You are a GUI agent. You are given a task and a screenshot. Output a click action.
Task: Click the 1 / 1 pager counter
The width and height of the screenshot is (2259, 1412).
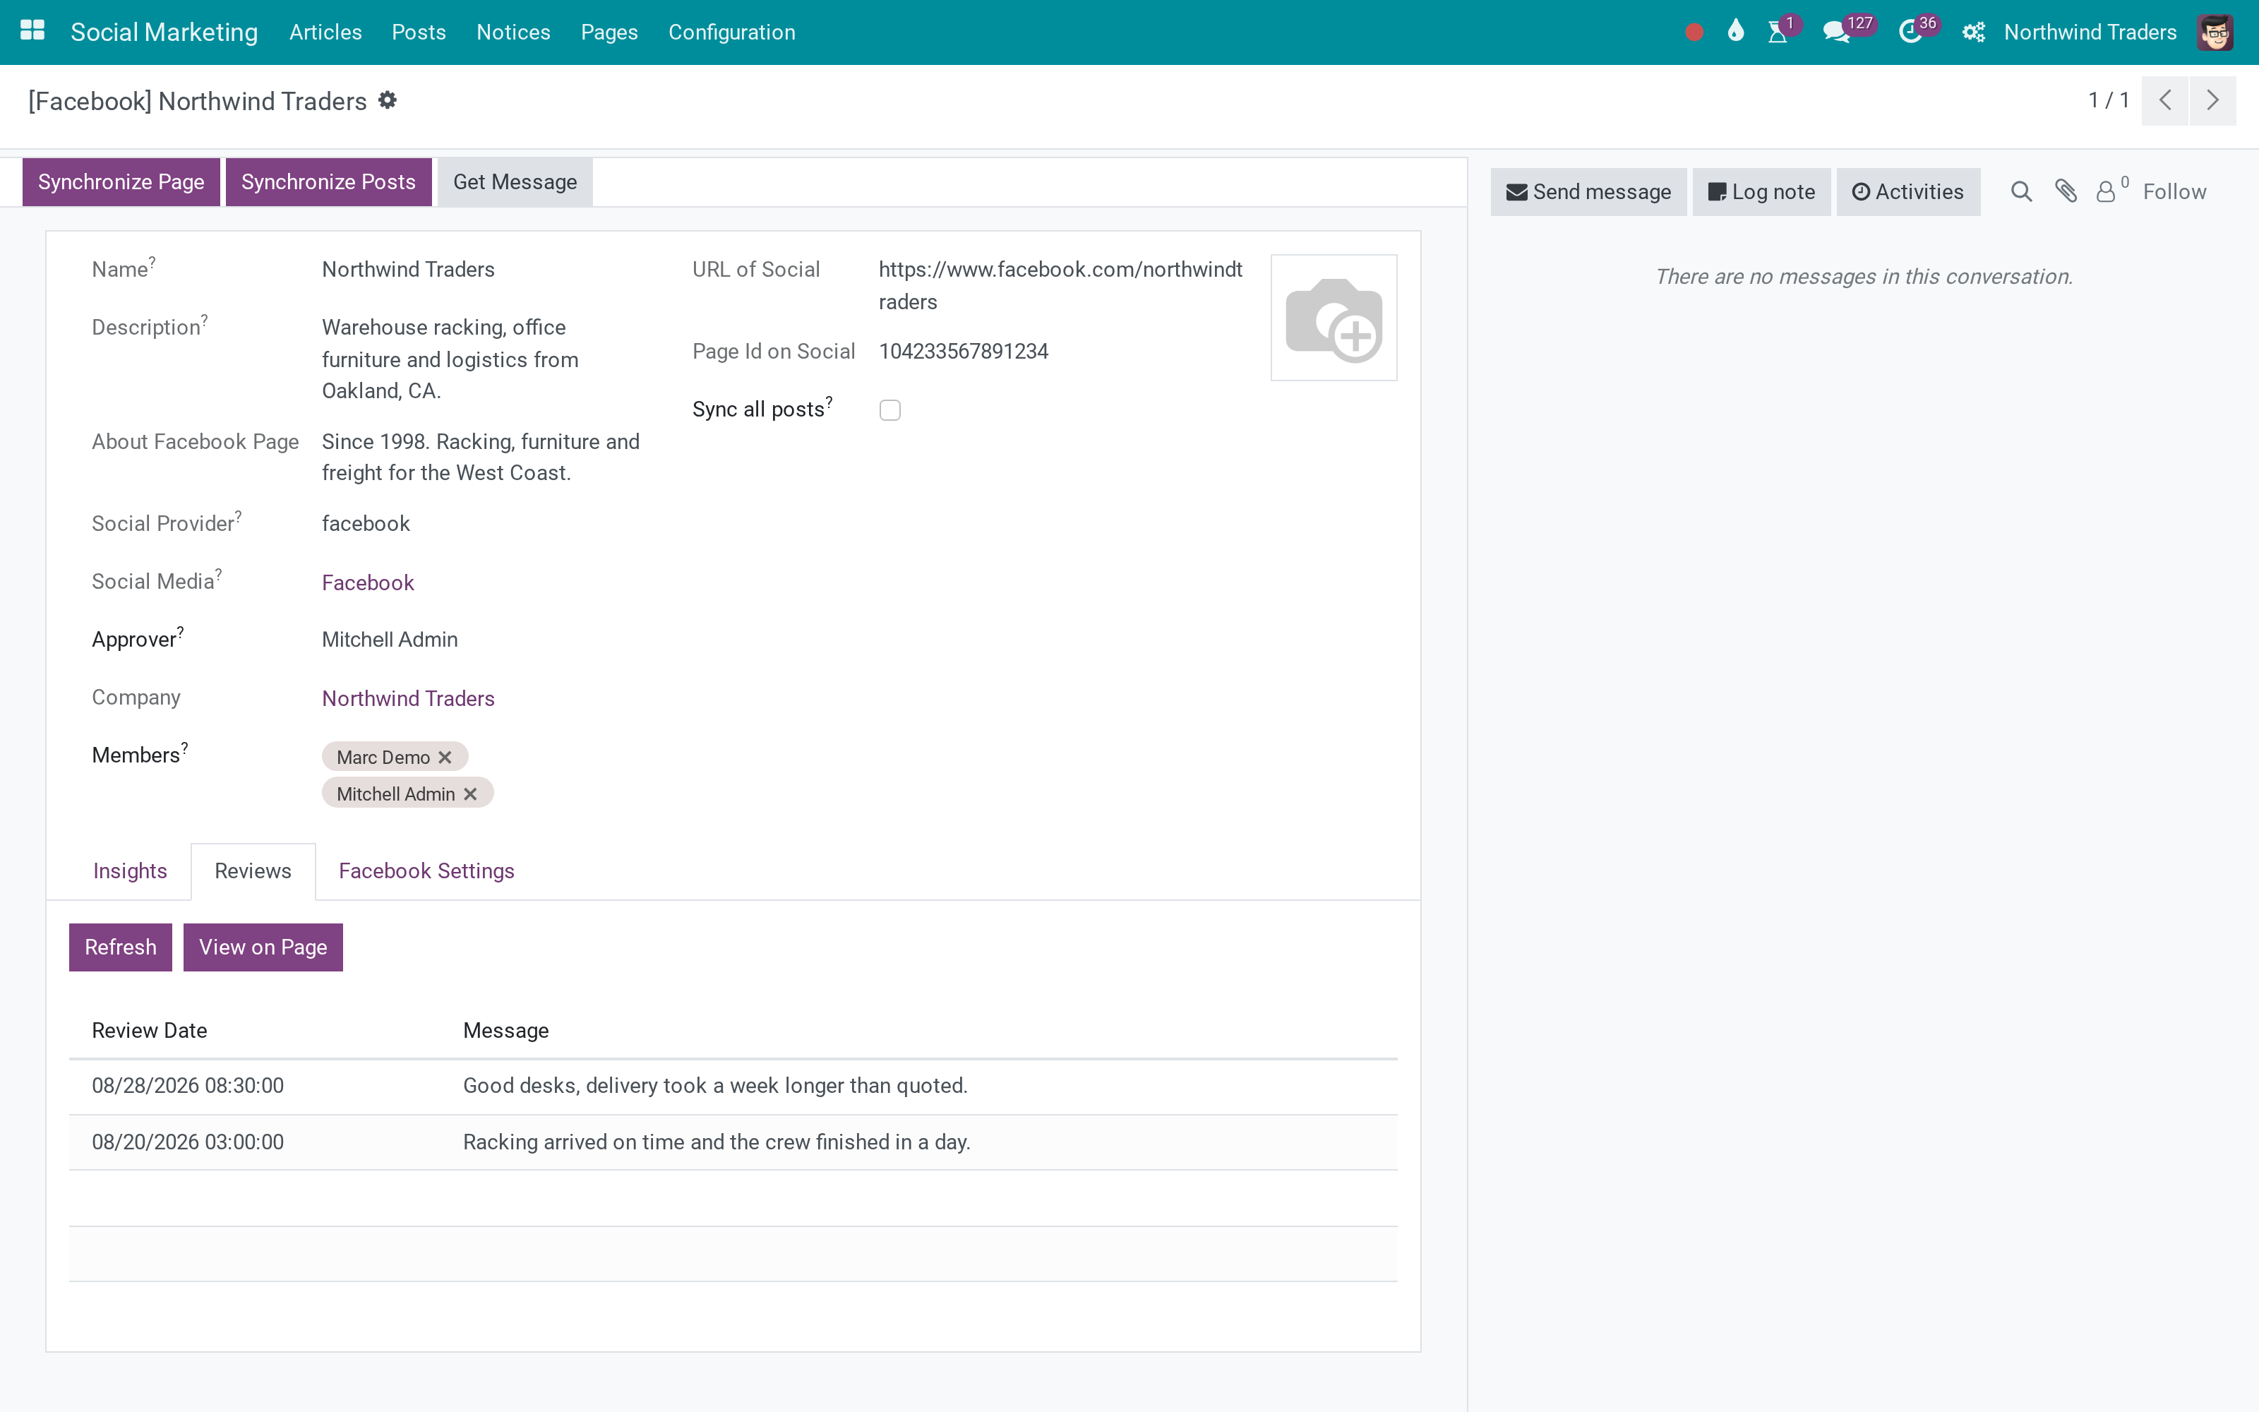(x=2109, y=100)
